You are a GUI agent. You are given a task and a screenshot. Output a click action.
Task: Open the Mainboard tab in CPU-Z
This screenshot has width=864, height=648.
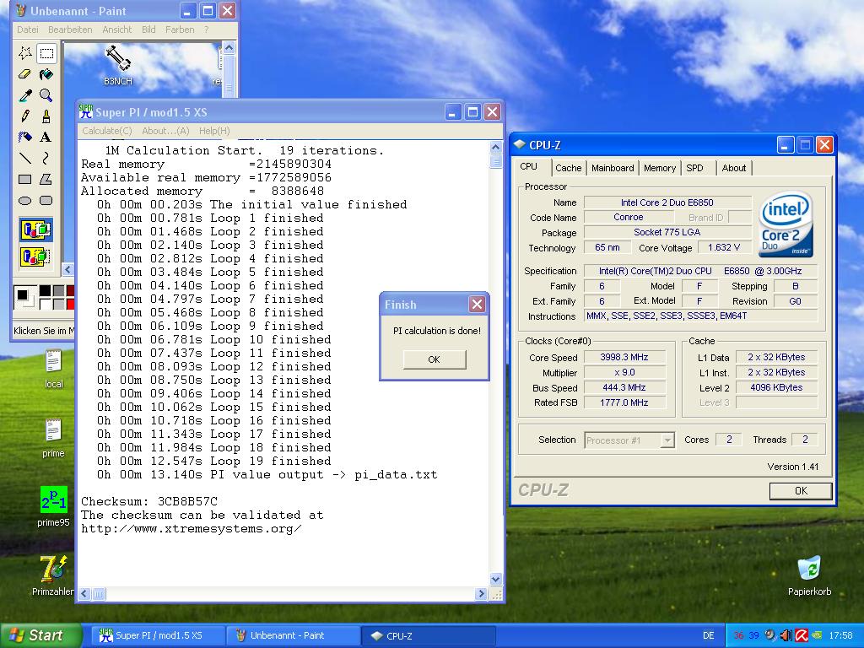coord(612,168)
